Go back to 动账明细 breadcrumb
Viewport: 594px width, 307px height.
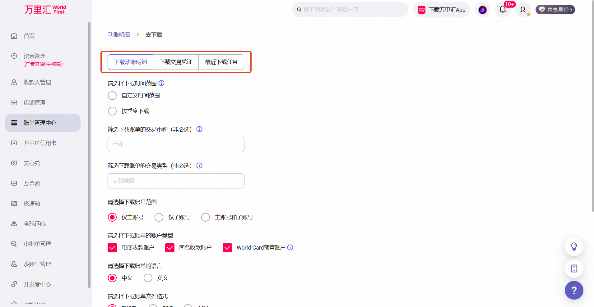119,35
